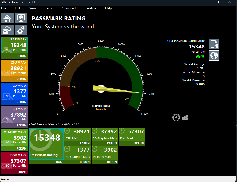237x182 pixels.
Task: Select the blue 2D MARK 1377 sidebar tile
Action: 14,91
